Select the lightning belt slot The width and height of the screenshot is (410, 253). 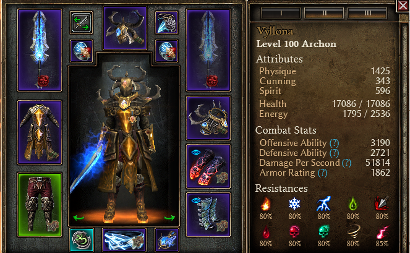[124, 240]
